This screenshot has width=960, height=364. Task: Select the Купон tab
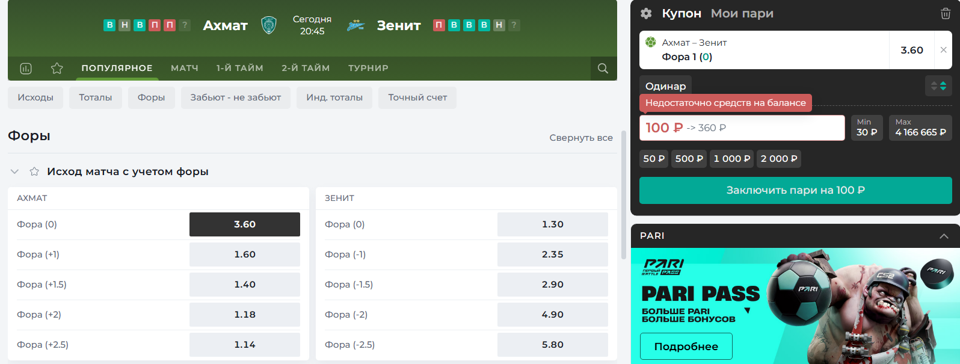[x=682, y=13]
